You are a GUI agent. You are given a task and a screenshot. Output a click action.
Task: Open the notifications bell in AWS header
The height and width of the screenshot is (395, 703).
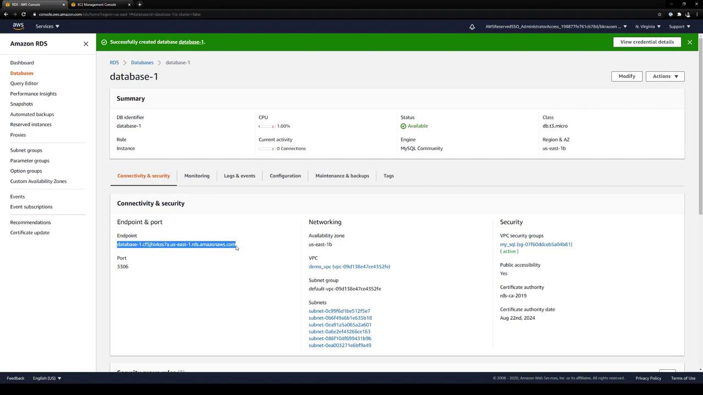(472, 26)
